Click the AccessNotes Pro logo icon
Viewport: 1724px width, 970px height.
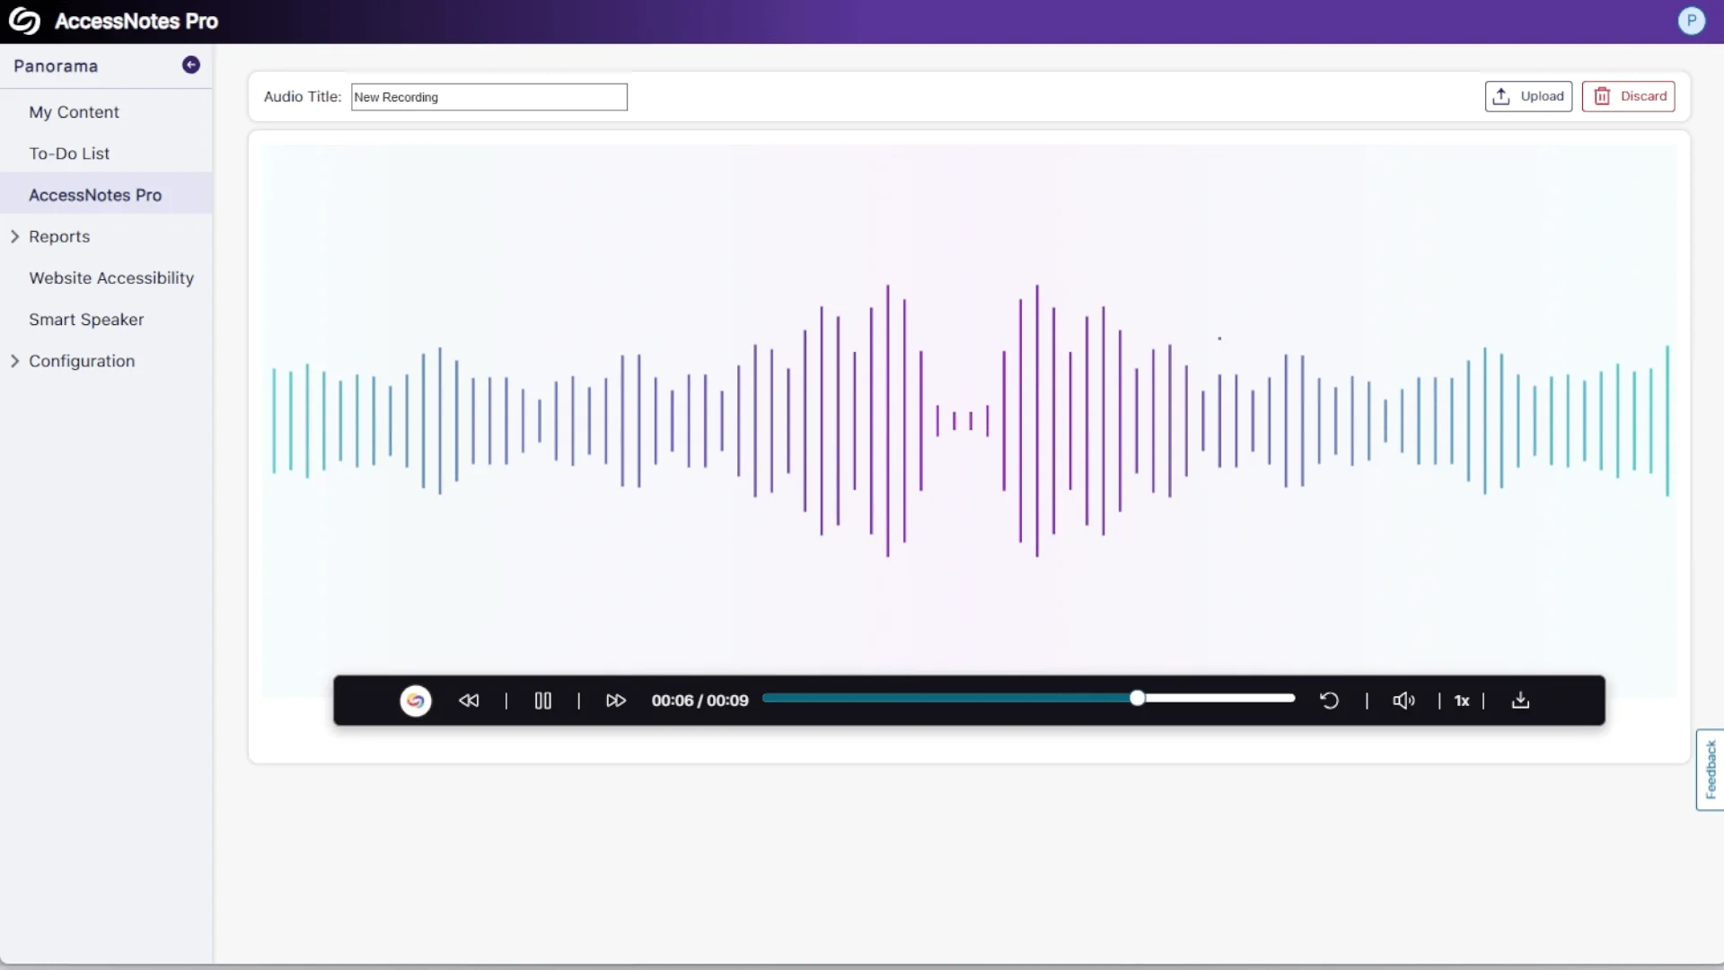click(24, 22)
